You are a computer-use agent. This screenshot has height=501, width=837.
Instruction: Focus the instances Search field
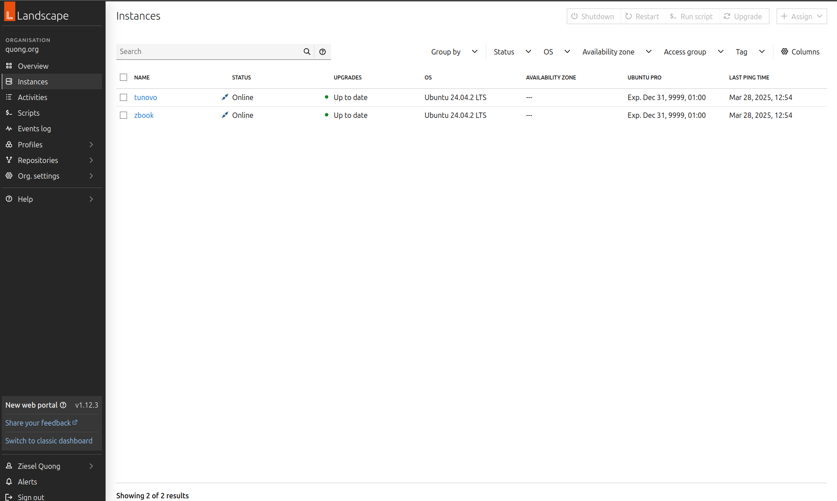[x=208, y=52]
